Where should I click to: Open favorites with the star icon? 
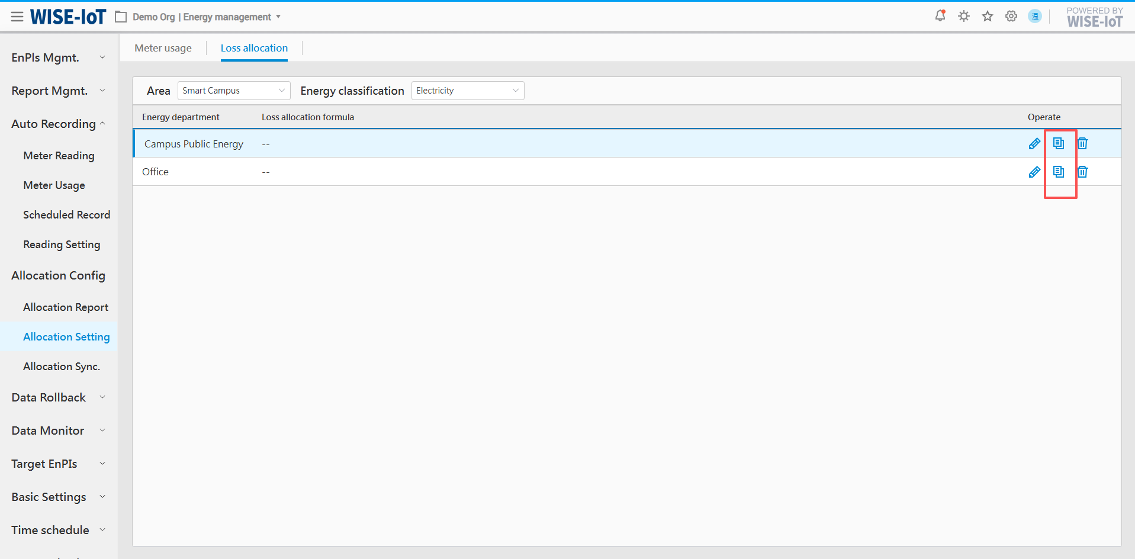[x=988, y=16]
